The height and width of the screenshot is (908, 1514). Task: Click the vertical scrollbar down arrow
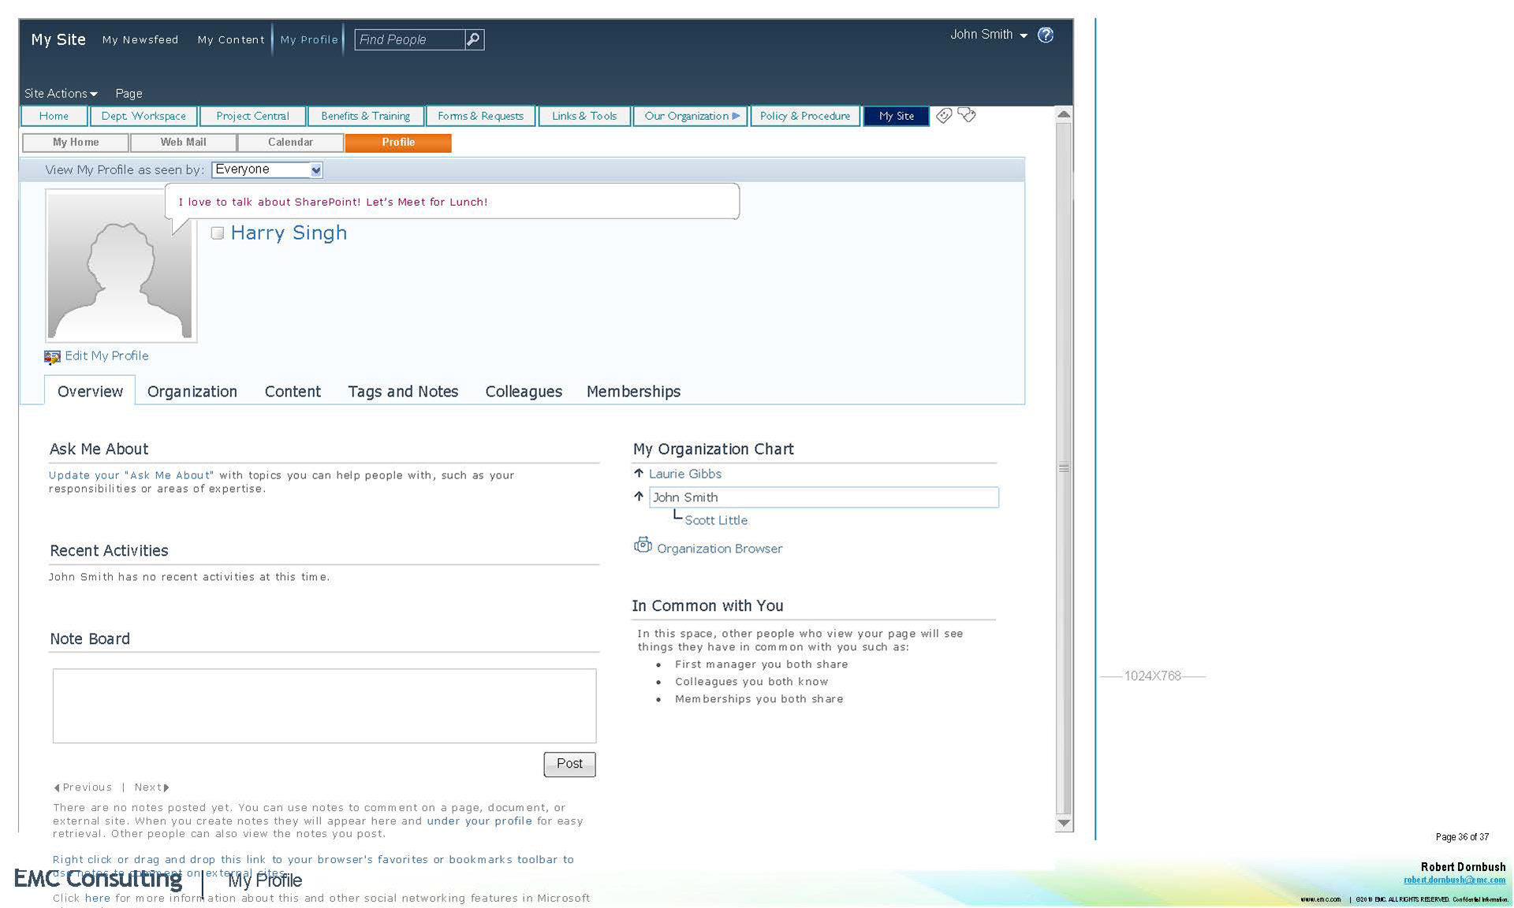(1064, 824)
